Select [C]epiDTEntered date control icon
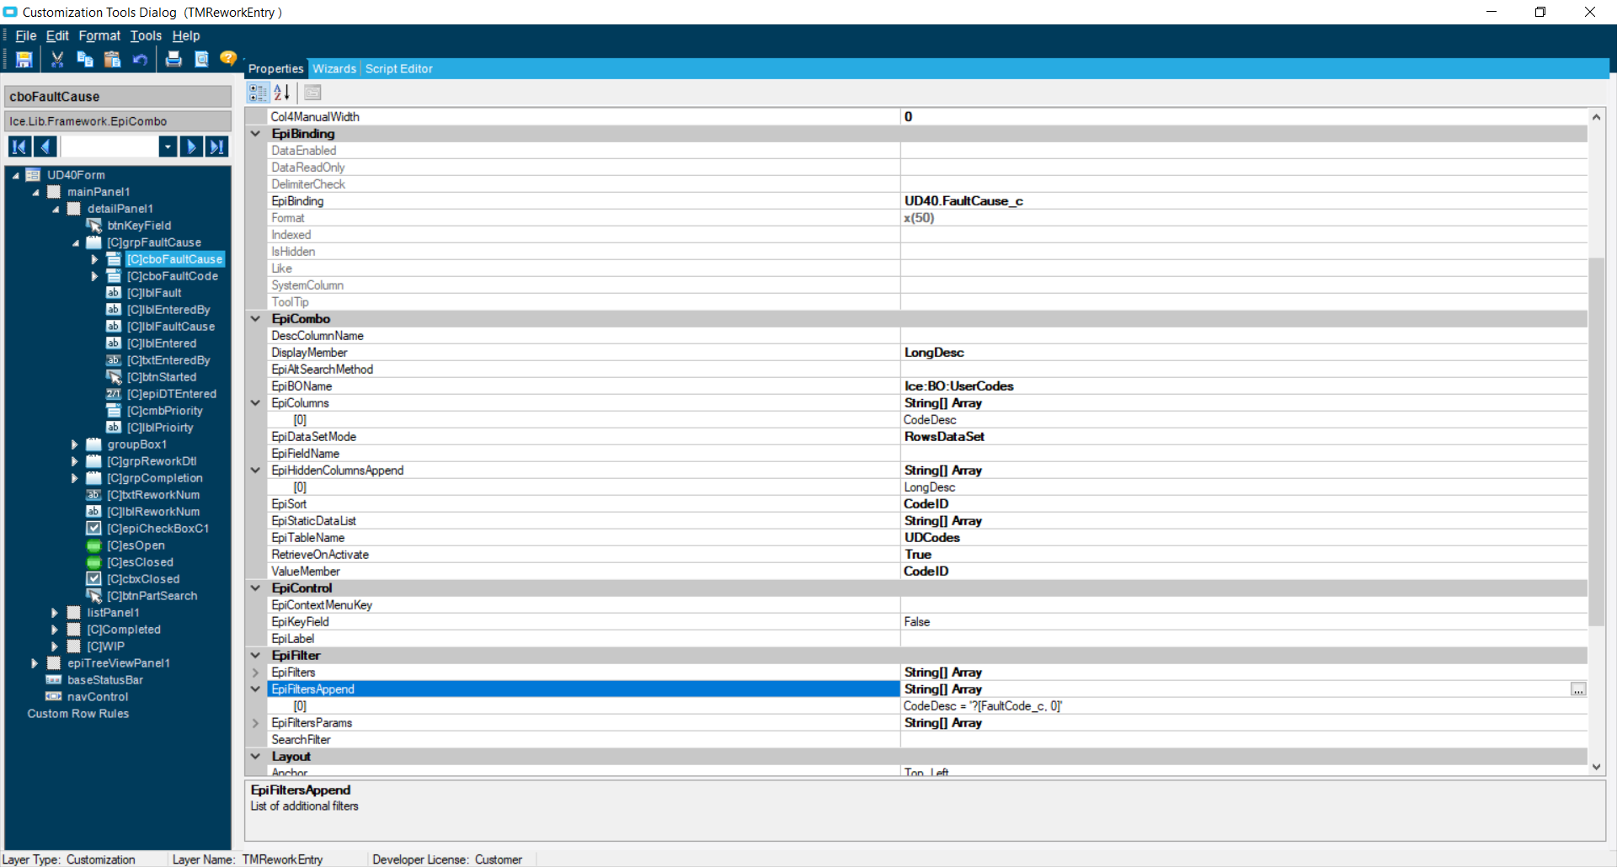Screen dimensions: 1617x867 coord(114,394)
